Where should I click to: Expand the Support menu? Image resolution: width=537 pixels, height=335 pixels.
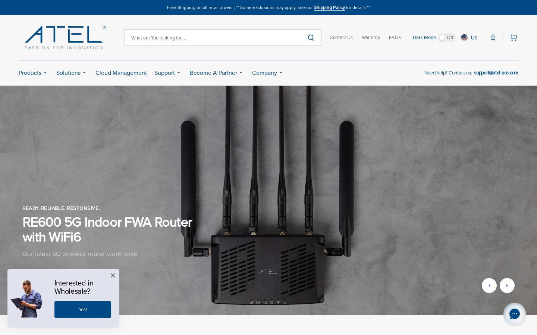pyautogui.click(x=167, y=73)
